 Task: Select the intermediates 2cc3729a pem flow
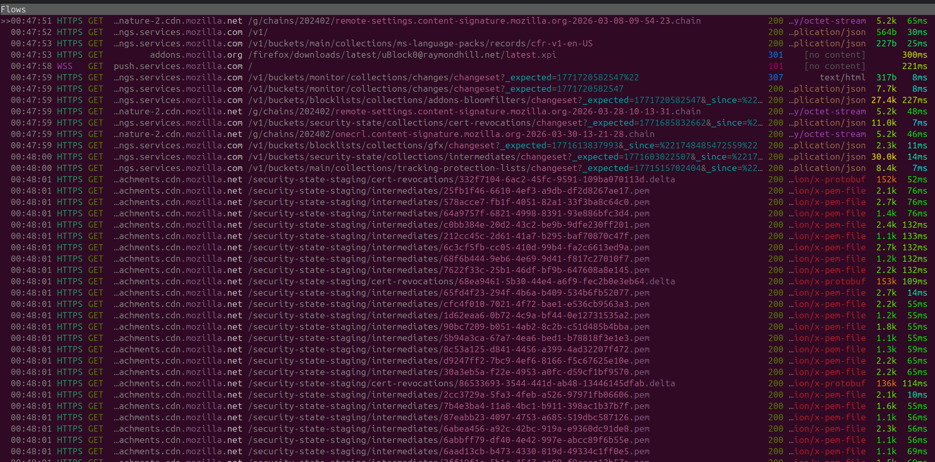coord(467,395)
